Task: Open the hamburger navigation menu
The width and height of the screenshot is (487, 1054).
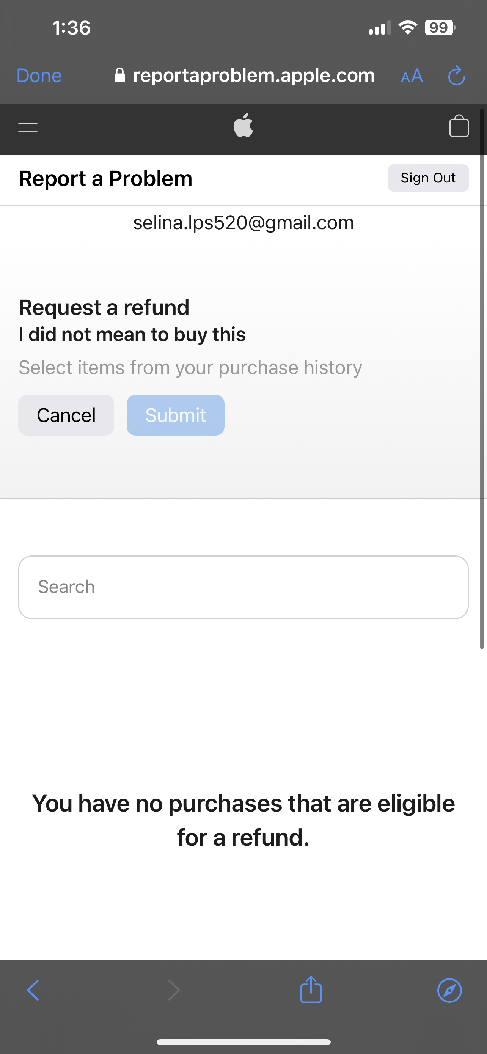Action: point(28,127)
